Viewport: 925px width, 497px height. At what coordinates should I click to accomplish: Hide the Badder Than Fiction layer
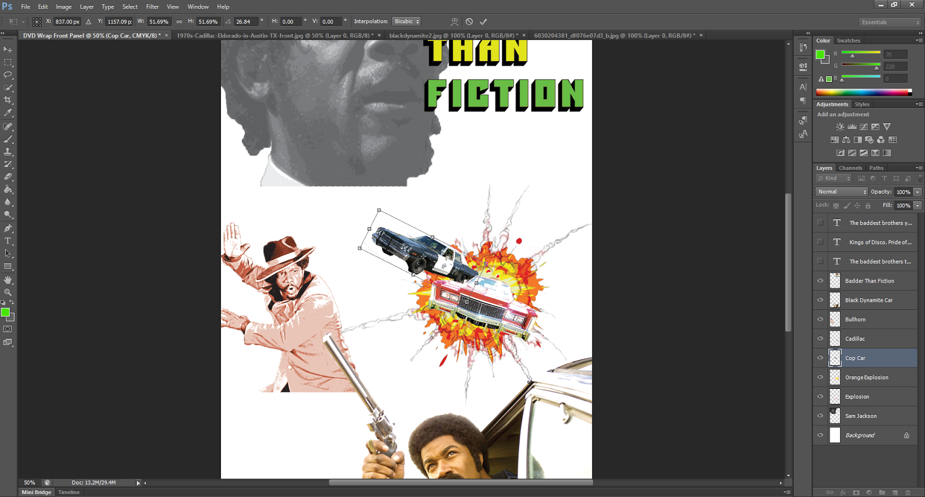(820, 281)
